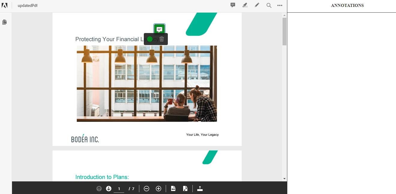Select the add comment tool in top toolbar
Image resolution: width=396 pixels, height=194 pixels.
point(233,5)
